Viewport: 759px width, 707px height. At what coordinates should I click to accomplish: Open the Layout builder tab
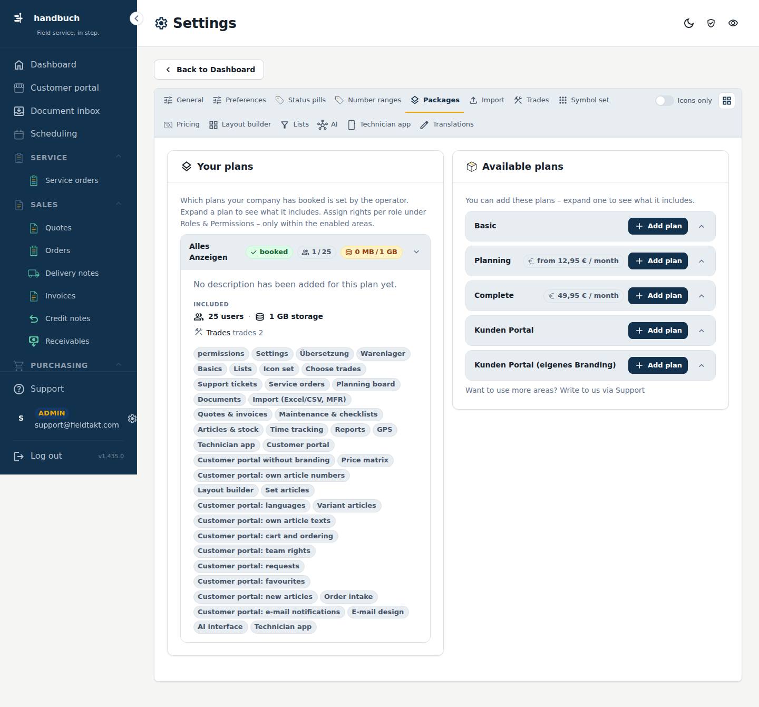tap(240, 124)
